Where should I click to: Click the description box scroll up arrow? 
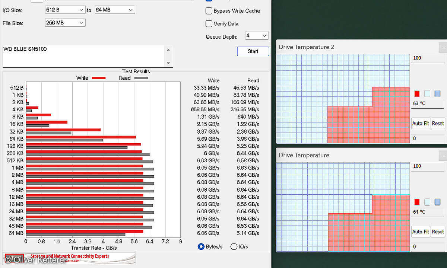[168, 50]
